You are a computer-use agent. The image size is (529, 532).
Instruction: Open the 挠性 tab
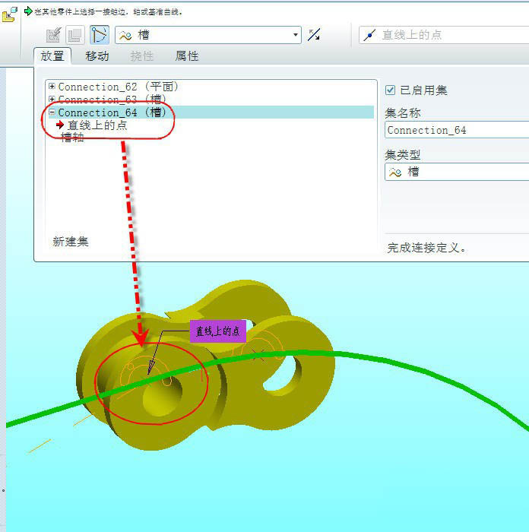coord(142,56)
